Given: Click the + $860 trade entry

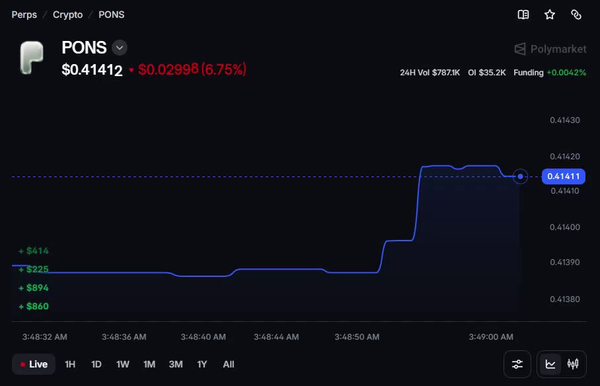Looking at the screenshot, I should (34, 306).
